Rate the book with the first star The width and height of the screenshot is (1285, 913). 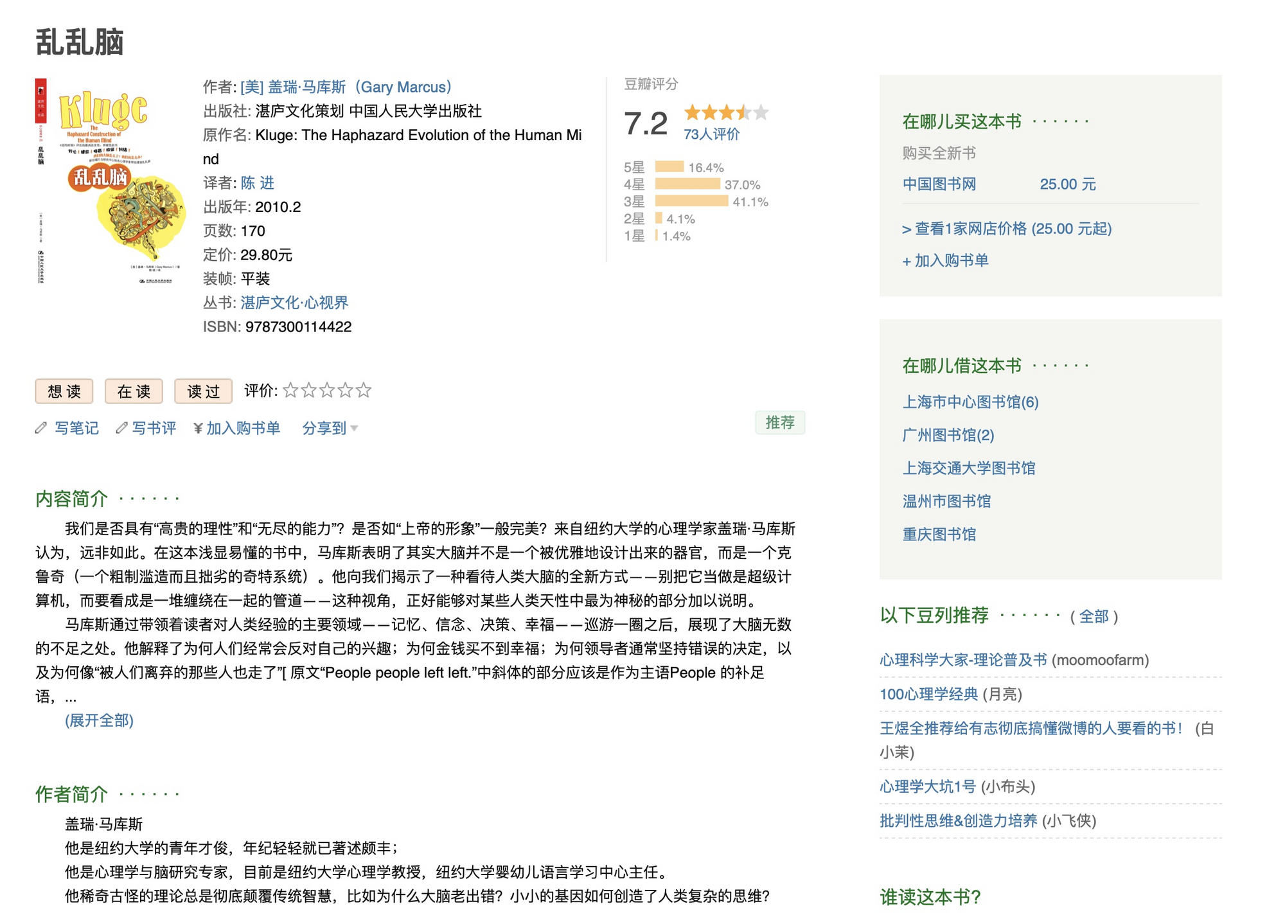coord(290,390)
